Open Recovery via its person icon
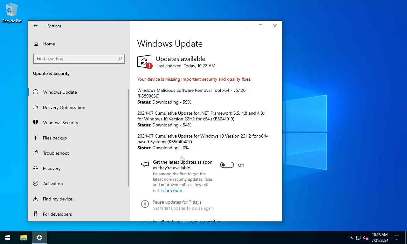This screenshot has width=407, height=244. [x=36, y=168]
